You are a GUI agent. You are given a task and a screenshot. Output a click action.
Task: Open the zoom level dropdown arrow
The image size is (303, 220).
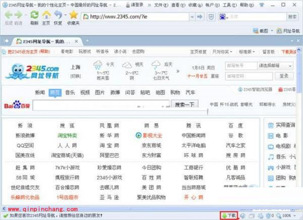pyautogui.click(x=295, y=215)
